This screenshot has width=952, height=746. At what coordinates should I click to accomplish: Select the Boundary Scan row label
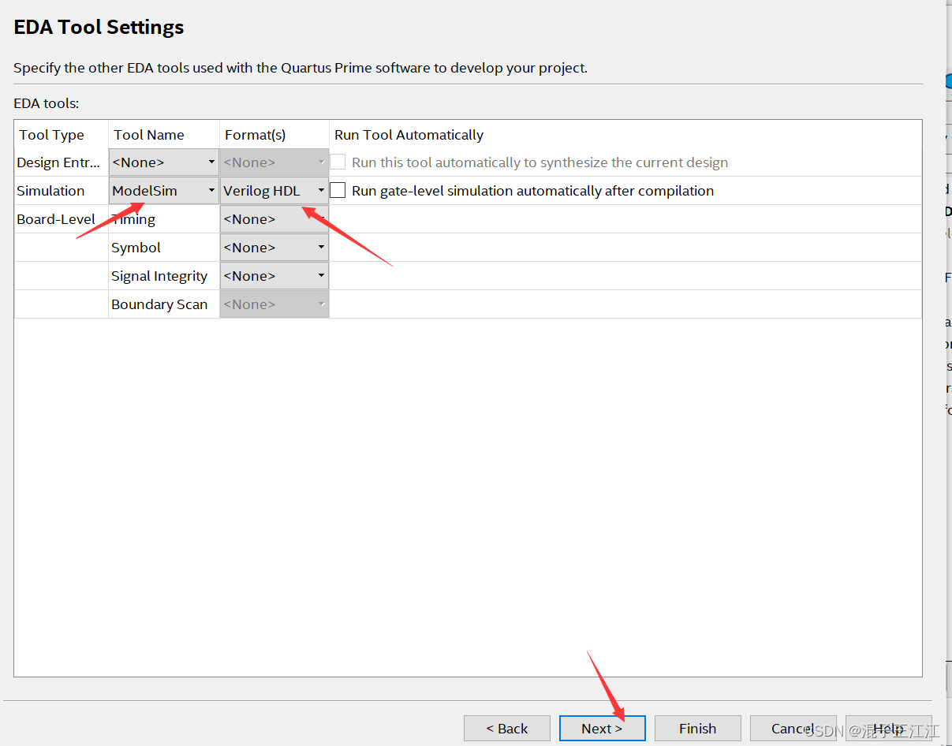click(x=159, y=304)
